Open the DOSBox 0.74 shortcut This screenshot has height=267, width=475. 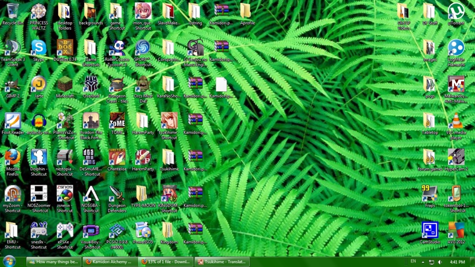click(x=65, y=48)
